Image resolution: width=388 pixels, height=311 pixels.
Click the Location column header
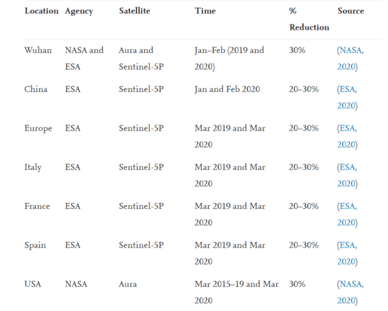(41, 11)
